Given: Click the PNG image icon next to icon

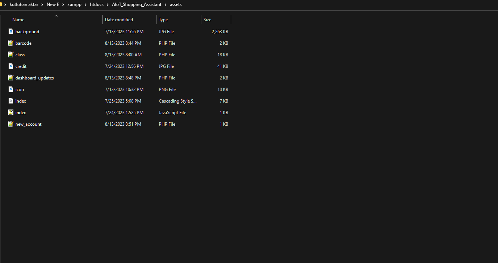Looking at the screenshot, I should pos(10,89).
